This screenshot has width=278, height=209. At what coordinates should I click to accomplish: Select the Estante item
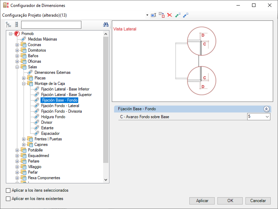pyautogui.click(x=47, y=128)
